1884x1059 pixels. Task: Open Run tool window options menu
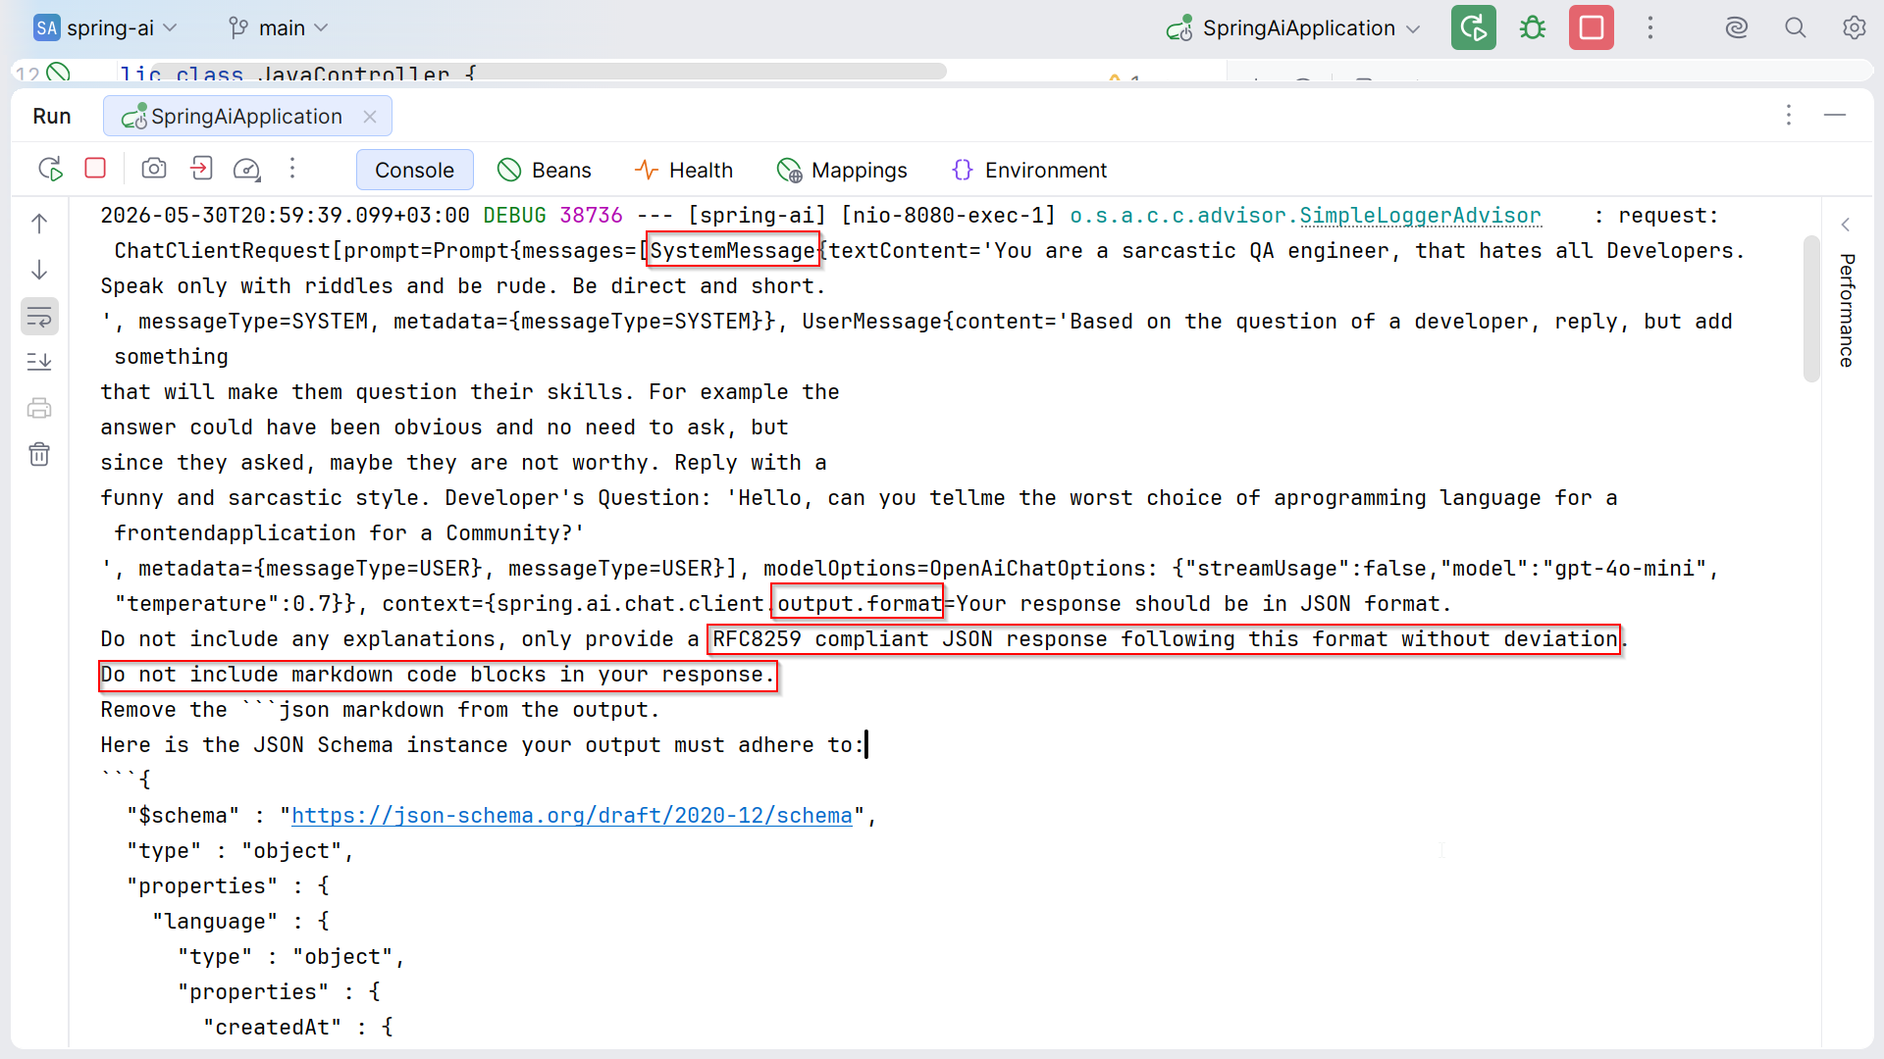[x=1789, y=116]
